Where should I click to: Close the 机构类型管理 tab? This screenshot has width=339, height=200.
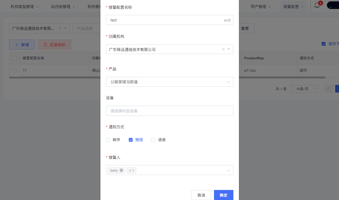coord(37,7)
